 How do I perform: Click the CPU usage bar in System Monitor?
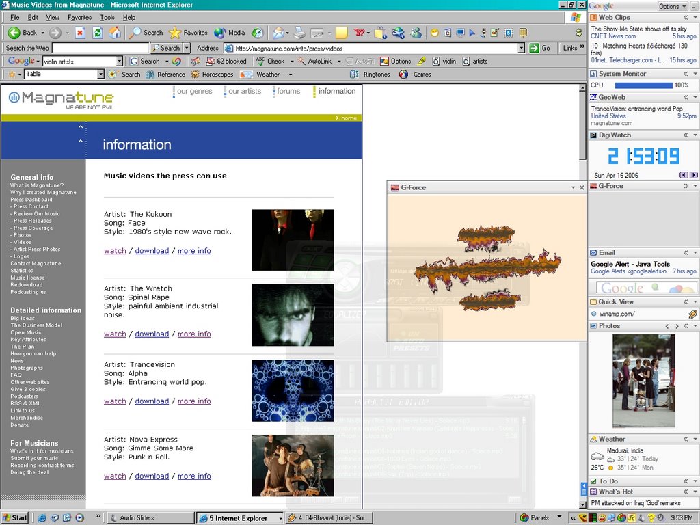[x=644, y=85]
